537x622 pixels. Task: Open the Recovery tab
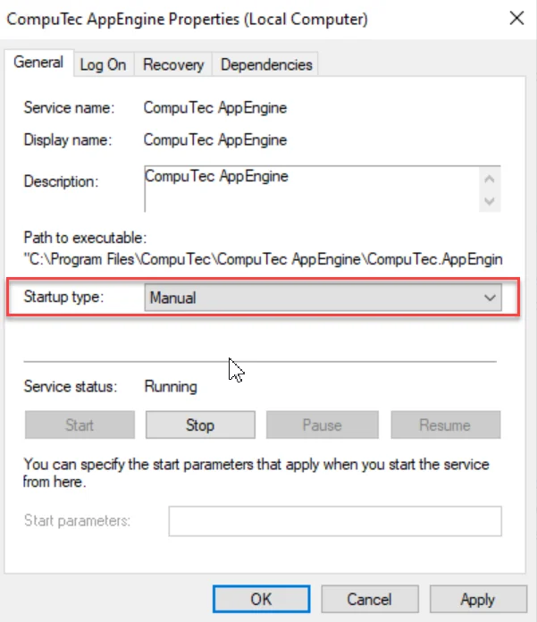[x=173, y=64]
